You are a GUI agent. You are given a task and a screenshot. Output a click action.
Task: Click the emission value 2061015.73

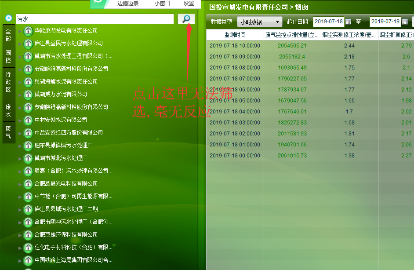pos(292,156)
